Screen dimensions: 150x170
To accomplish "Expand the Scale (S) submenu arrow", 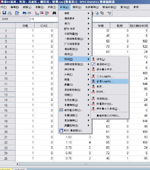I will (x=88, y=84).
